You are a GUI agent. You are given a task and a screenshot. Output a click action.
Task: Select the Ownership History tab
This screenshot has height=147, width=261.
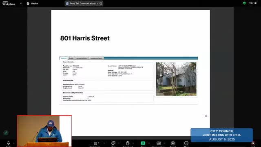point(82,58)
